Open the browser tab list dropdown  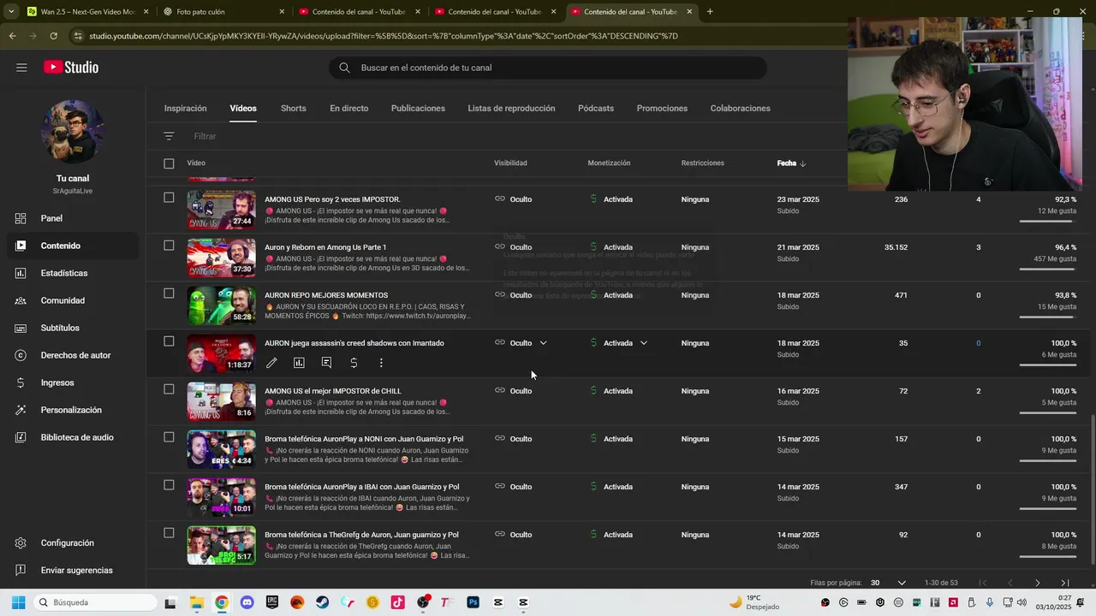[x=11, y=12]
